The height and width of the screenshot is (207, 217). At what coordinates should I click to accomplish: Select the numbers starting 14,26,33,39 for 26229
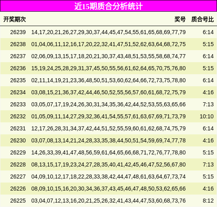point(108,152)
